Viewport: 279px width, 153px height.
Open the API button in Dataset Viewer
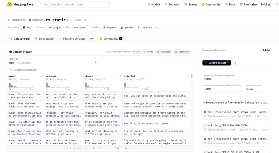click(136, 52)
